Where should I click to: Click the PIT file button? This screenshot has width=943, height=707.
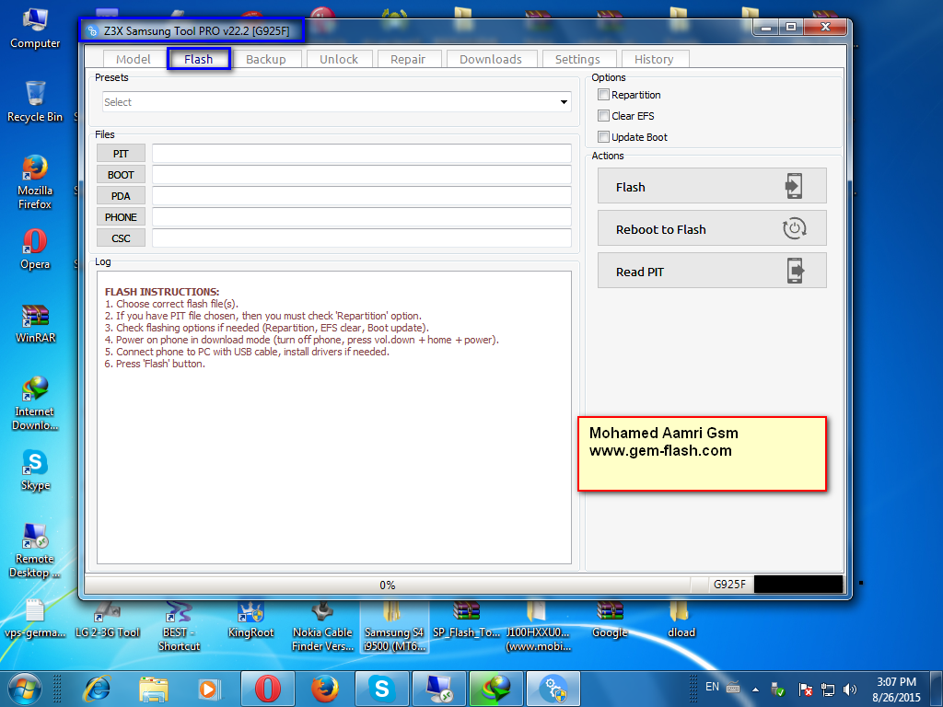(x=121, y=154)
